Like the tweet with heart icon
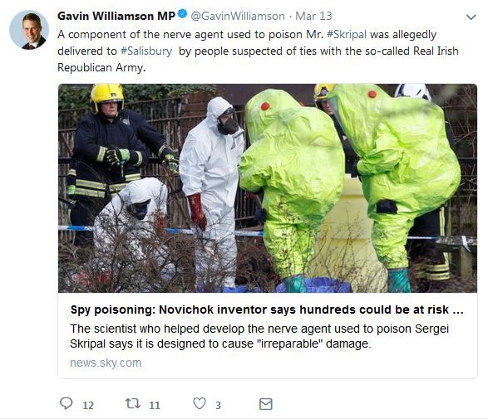The height and width of the screenshot is (419, 488). pos(200,403)
